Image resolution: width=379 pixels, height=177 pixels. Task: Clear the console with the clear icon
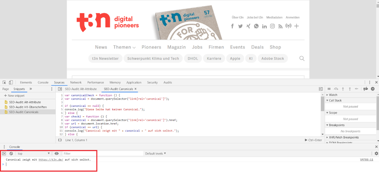(11, 153)
